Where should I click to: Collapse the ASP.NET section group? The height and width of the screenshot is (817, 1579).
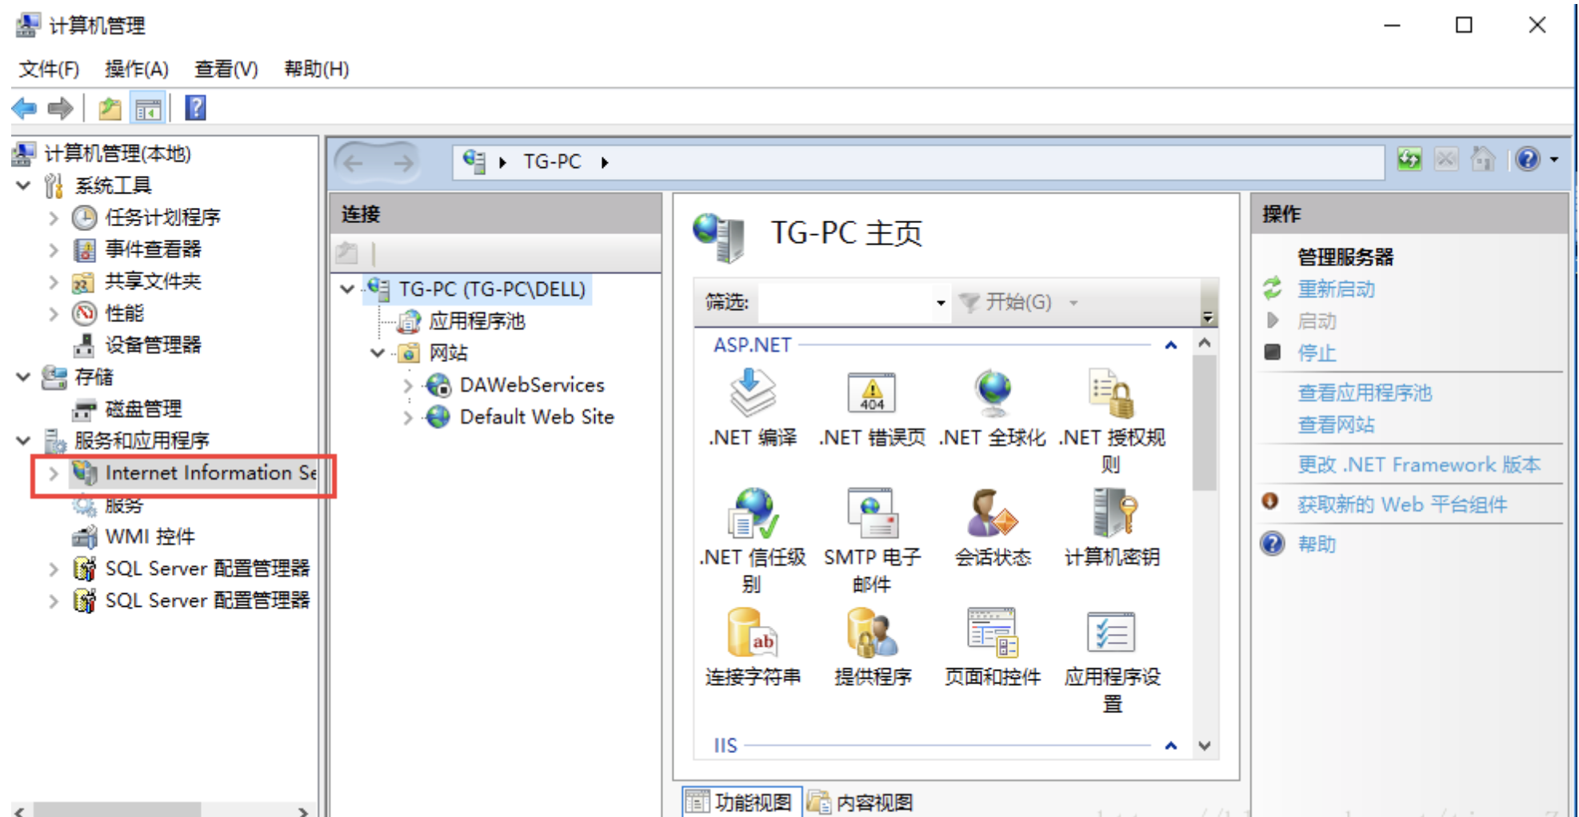[x=1170, y=345]
